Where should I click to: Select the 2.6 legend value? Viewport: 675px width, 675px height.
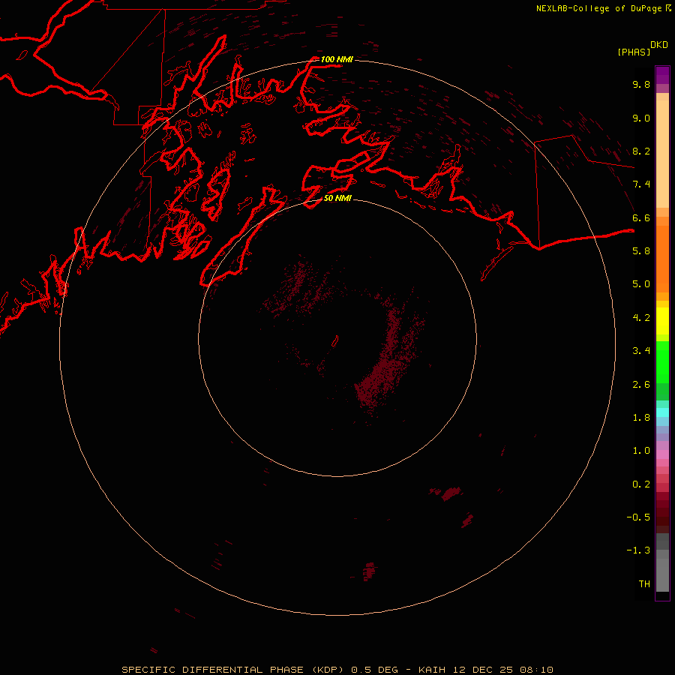point(641,385)
